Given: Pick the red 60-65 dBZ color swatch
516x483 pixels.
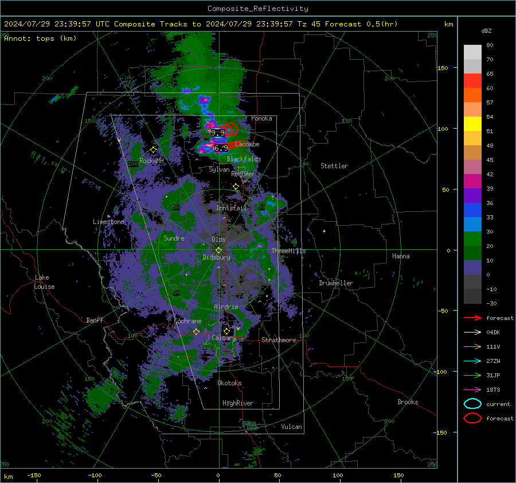Looking at the screenshot, I should coord(472,81).
